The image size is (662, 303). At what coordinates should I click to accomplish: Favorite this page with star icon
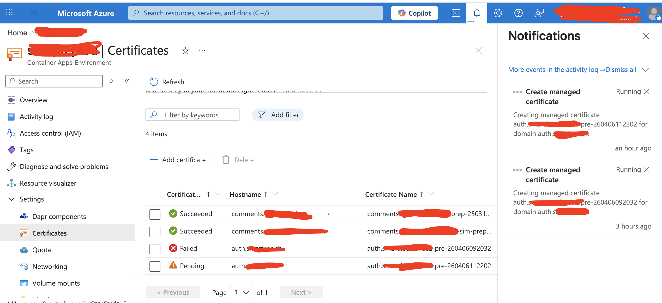point(185,51)
